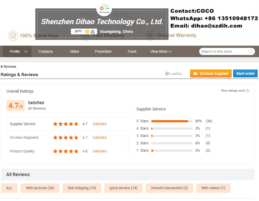
Task: Click the On-time Shipment star rating
Action: pos(66,137)
